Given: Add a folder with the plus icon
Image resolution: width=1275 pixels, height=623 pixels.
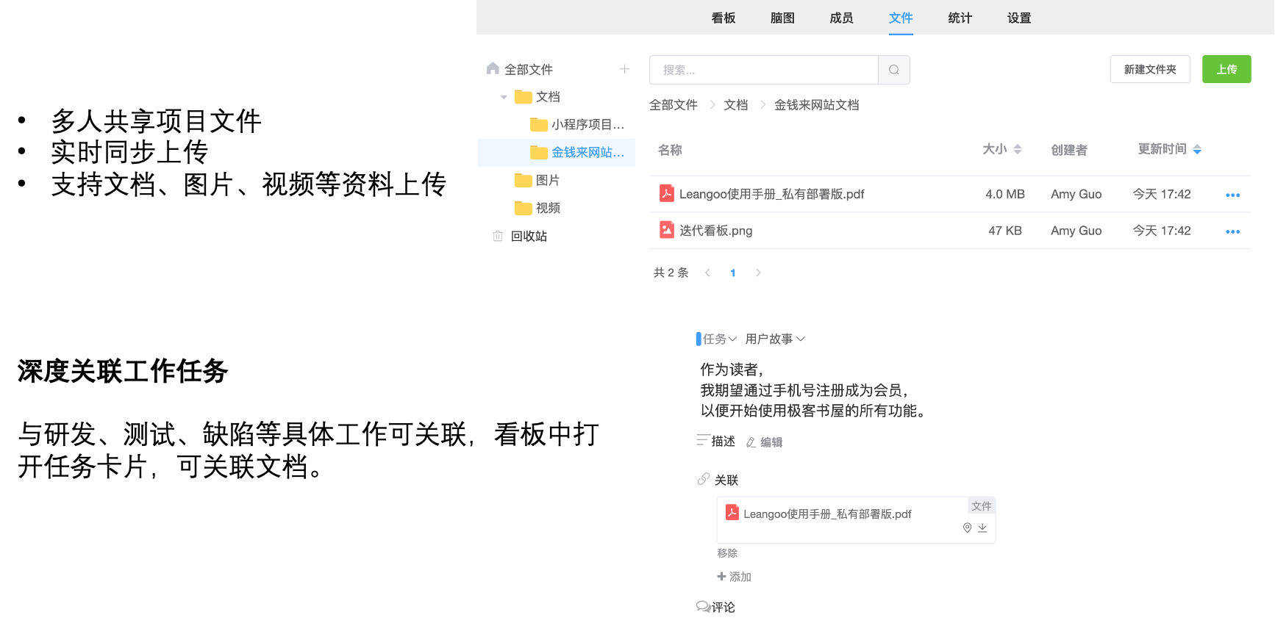Looking at the screenshot, I should pyautogui.click(x=624, y=69).
